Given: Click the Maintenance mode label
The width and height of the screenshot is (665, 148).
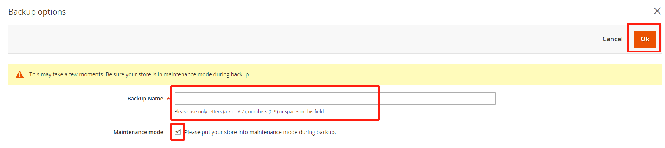Looking at the screenshot, I should click(138, 132).
